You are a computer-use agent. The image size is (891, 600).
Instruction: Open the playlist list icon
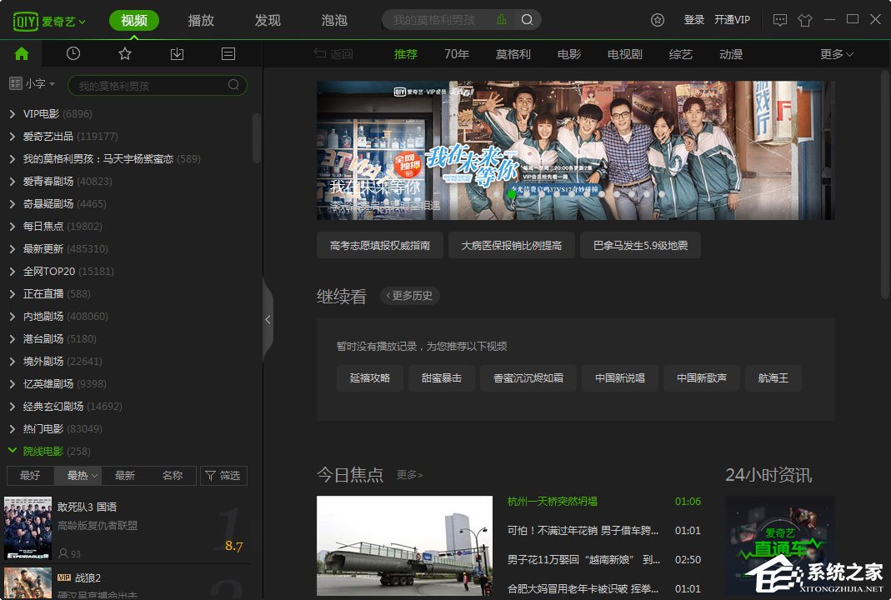228,53
